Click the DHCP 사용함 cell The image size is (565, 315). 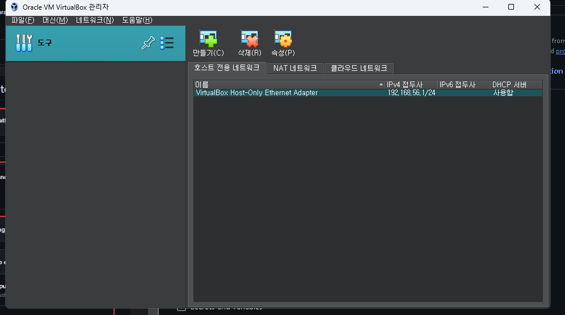(x=503, y=93)
